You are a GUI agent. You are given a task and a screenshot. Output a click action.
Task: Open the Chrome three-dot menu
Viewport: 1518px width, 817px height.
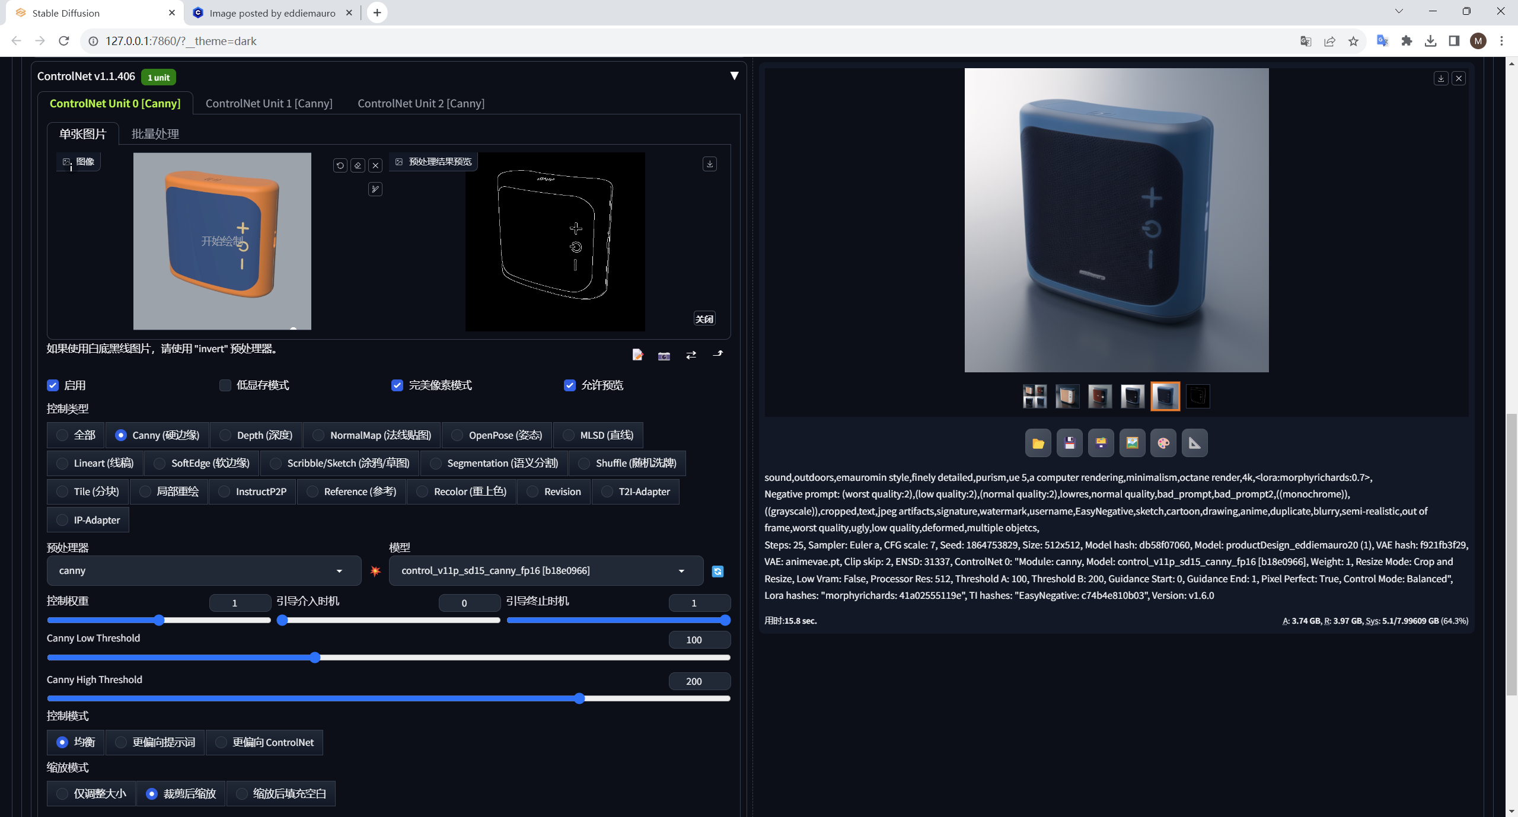point(1501,41)
